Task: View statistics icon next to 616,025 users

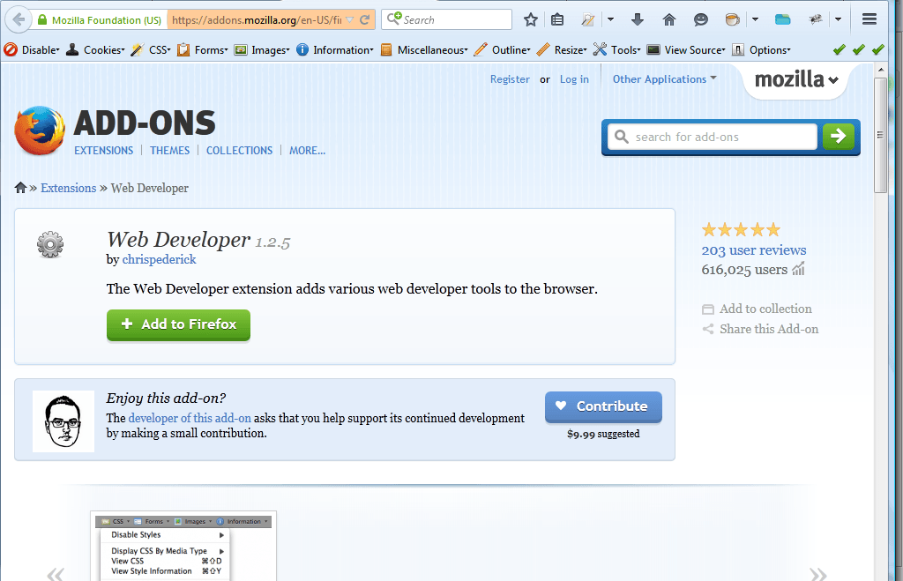Action: pos(798,269)
